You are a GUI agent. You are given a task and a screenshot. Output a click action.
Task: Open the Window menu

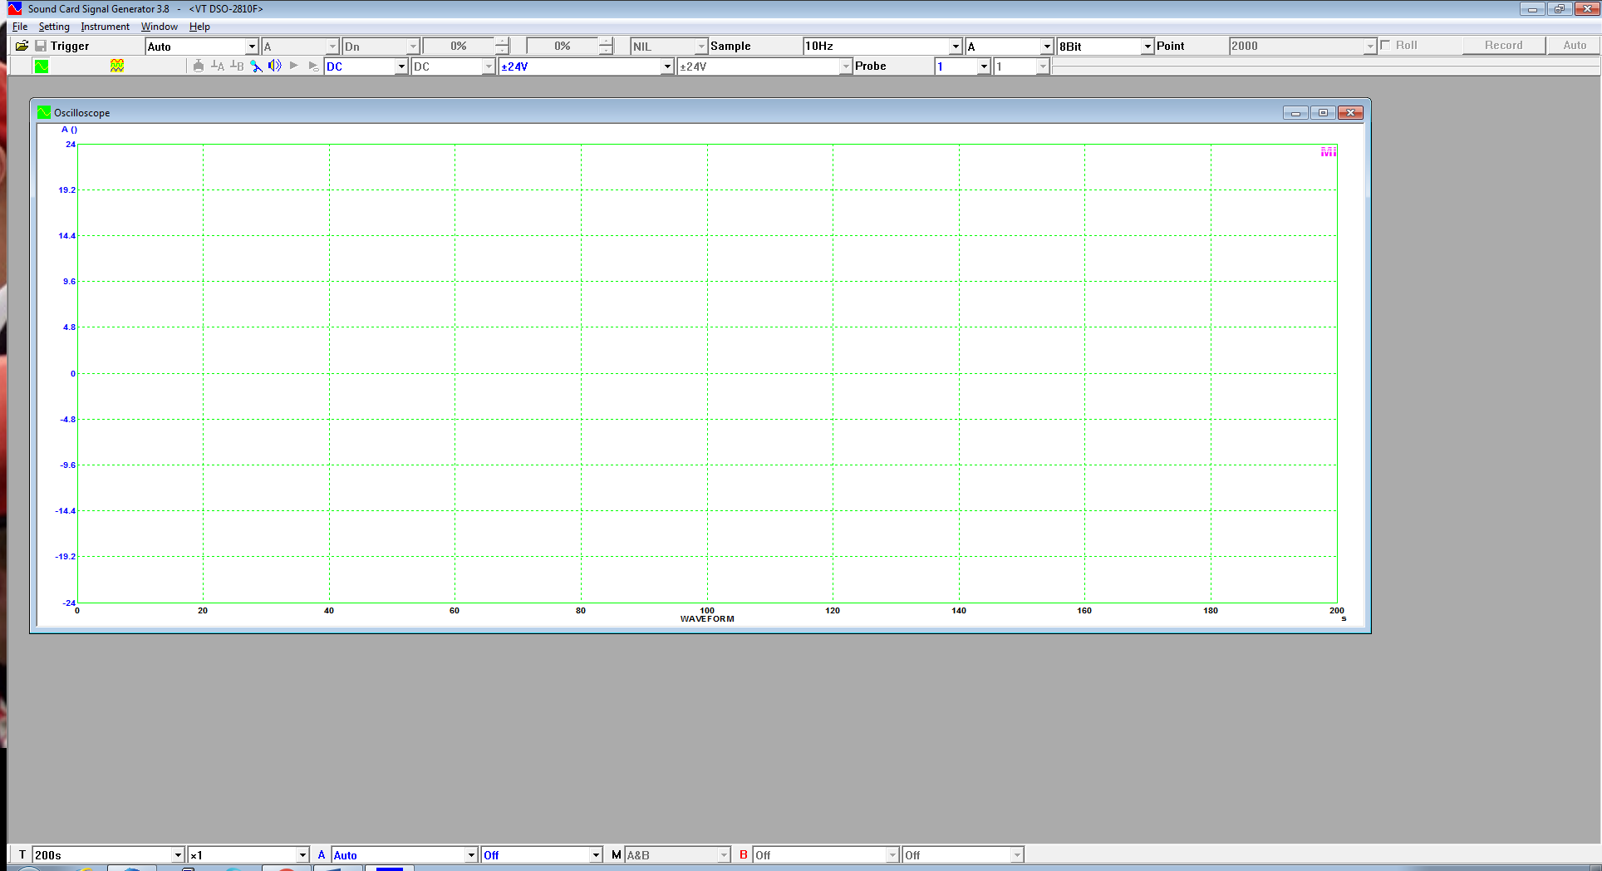coord(159,27)
